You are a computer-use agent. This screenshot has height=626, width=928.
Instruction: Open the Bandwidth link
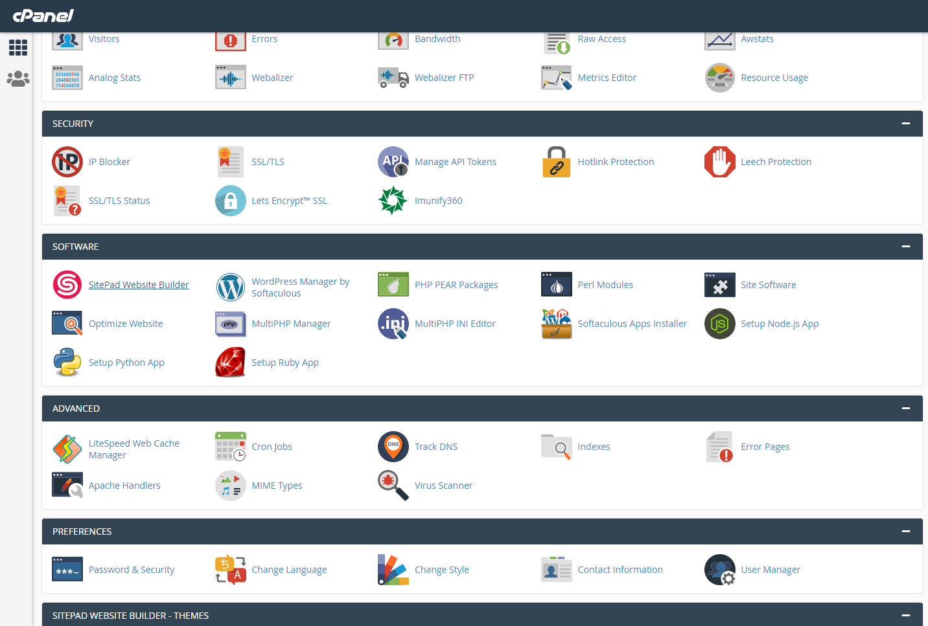pos(437,39)
